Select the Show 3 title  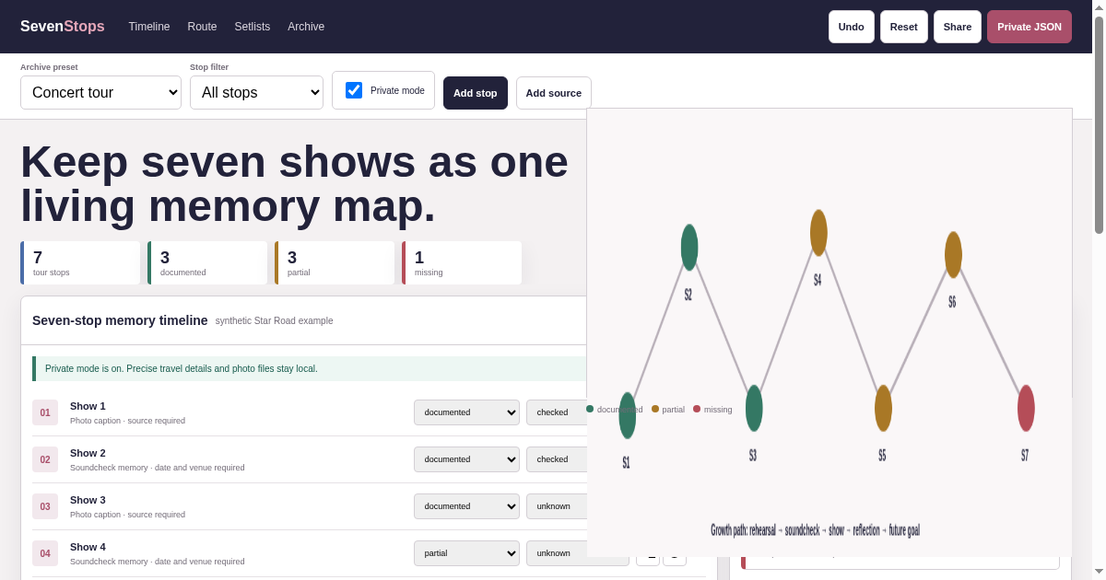coord(88,500)
